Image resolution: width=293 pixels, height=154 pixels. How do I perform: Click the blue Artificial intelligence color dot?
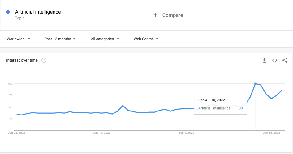[8, 12]
